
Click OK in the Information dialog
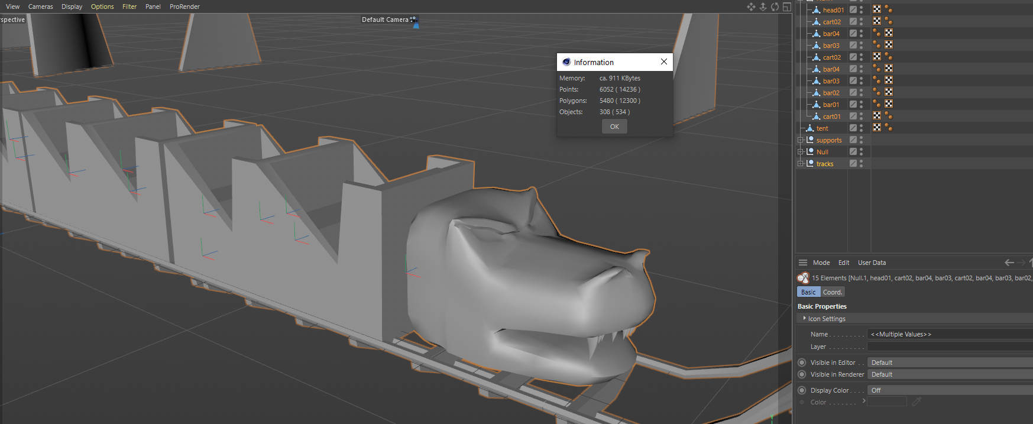614,127
